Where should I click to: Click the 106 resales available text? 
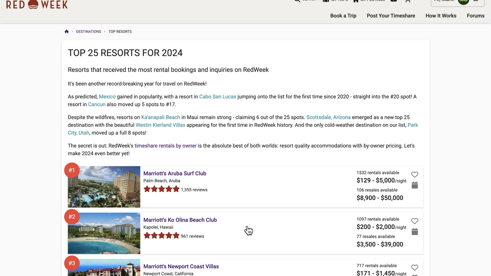[377, 190]
